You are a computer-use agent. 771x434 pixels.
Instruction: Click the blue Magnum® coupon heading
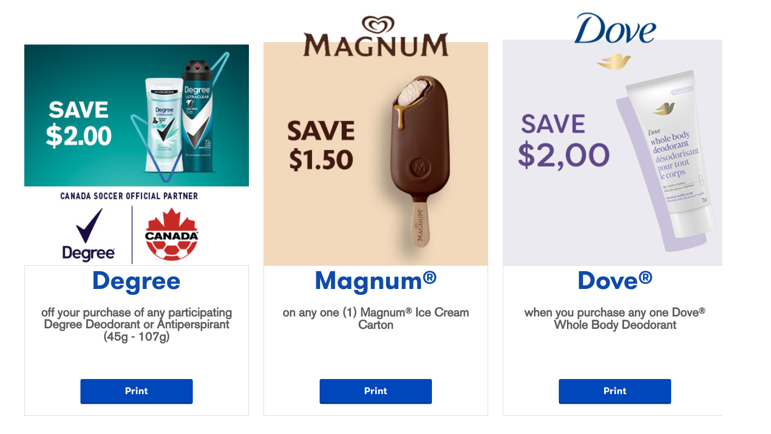tap(376, 280)
